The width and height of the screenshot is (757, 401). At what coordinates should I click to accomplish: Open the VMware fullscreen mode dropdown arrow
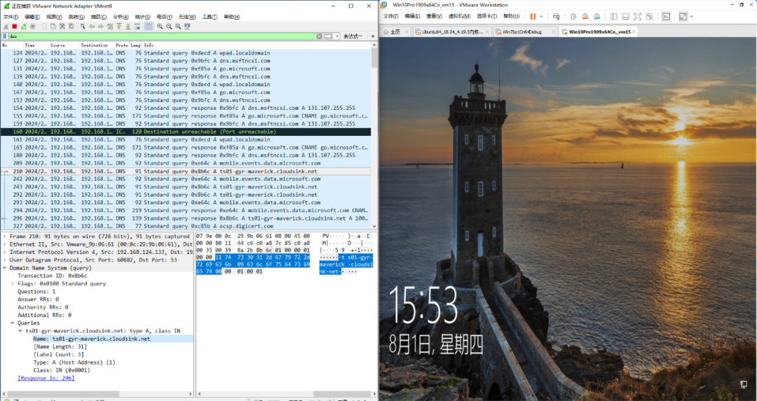pos(691,16)
